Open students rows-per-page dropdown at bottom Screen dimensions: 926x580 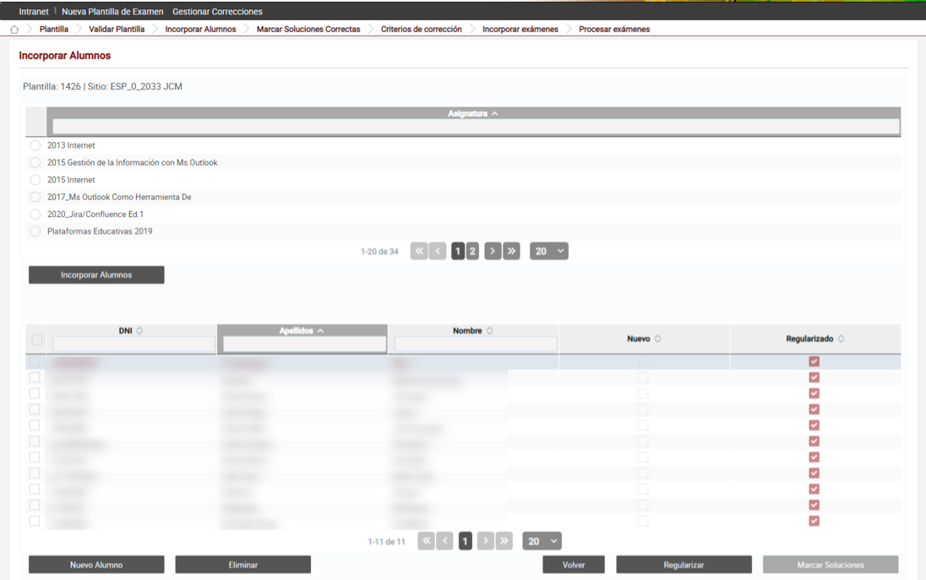[x=542, y=541]
